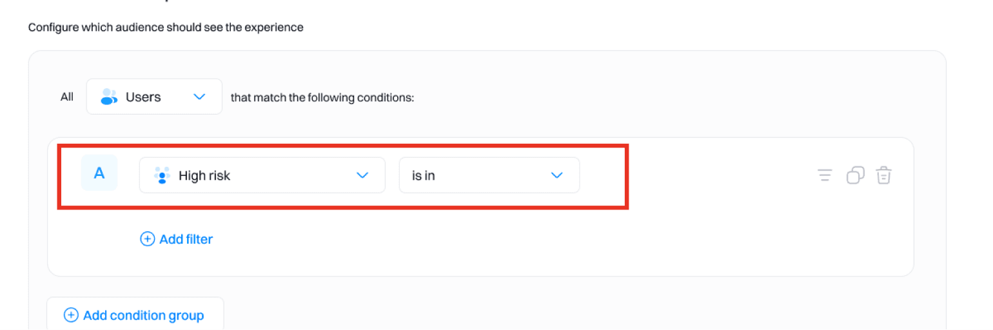993x330 pixels.
Task: Click empty space right of Add filter
Action: [516, 240]
